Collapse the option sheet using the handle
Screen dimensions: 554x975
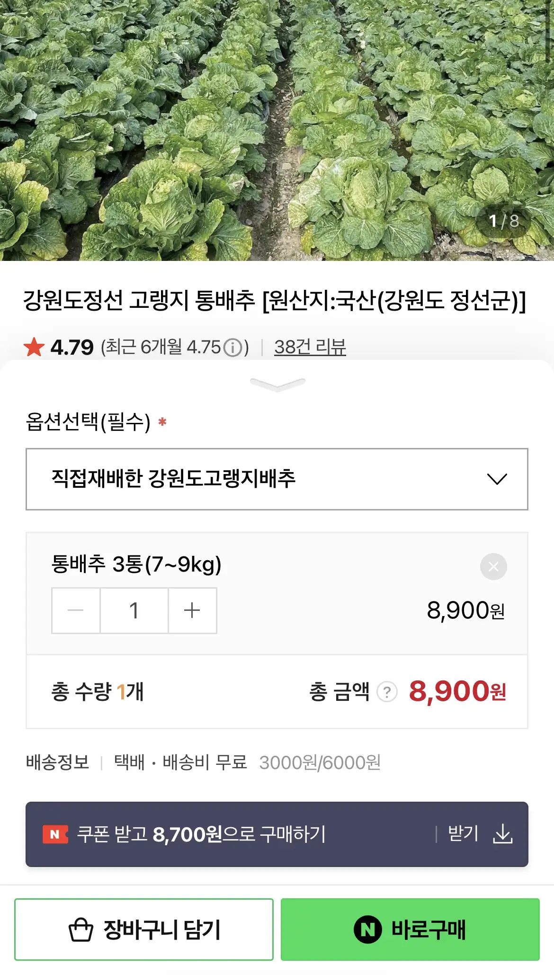pos(277,384)
